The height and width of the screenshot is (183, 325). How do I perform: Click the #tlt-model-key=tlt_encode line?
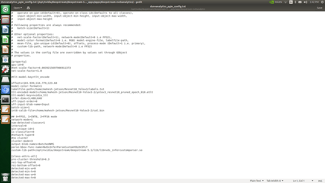[31, 77]
